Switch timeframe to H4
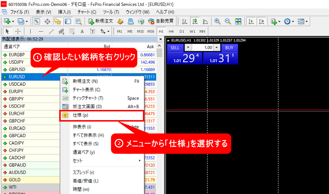The image size is (329, 194). (x=171, y=32)
